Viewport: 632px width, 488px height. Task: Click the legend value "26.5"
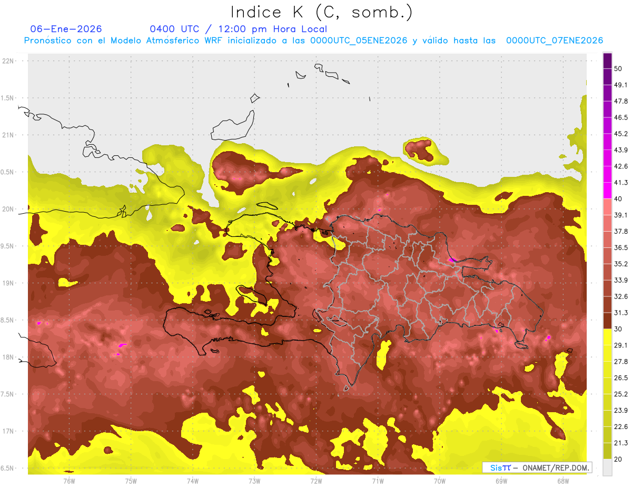[621, 378]
